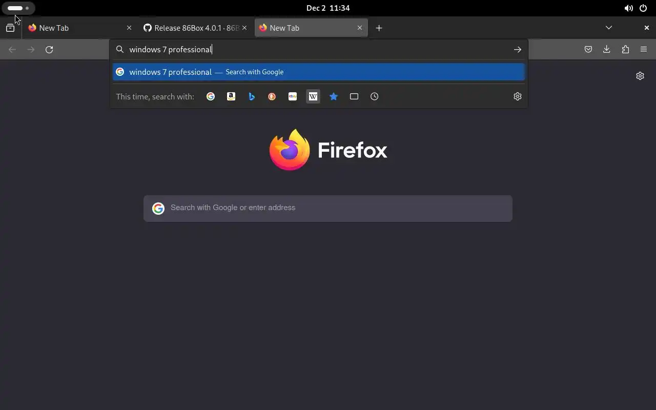Switch to the first New Tab

(x=80, y=28)
